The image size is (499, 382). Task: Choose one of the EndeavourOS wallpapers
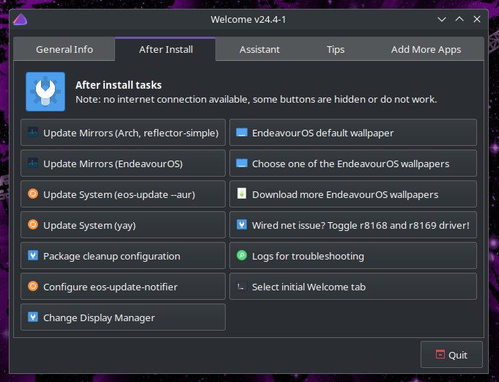(x=353, y=164)
